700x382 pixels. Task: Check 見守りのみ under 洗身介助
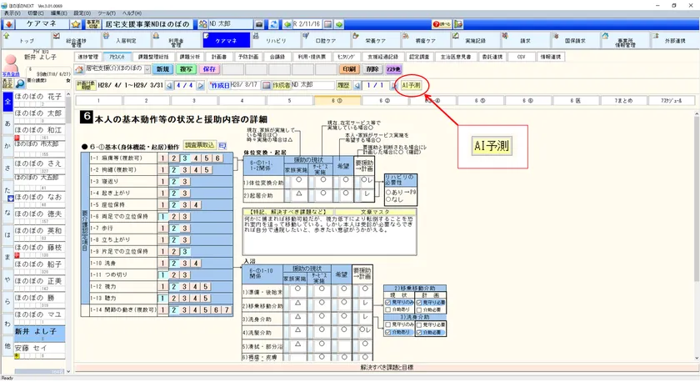388,324
